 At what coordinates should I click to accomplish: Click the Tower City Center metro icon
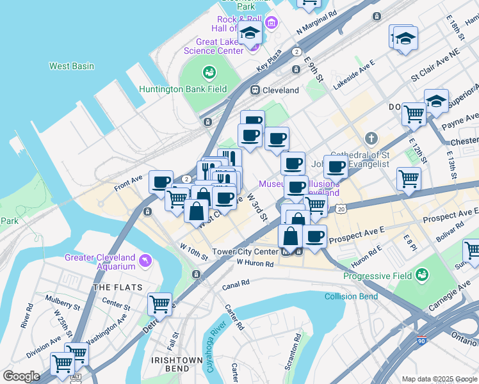click(286, 252)
